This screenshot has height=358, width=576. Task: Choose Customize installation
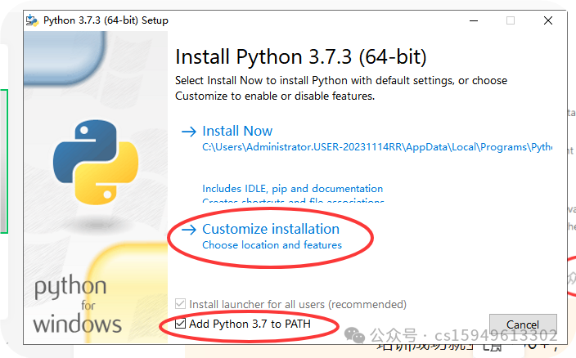click(x=271, y=229)
